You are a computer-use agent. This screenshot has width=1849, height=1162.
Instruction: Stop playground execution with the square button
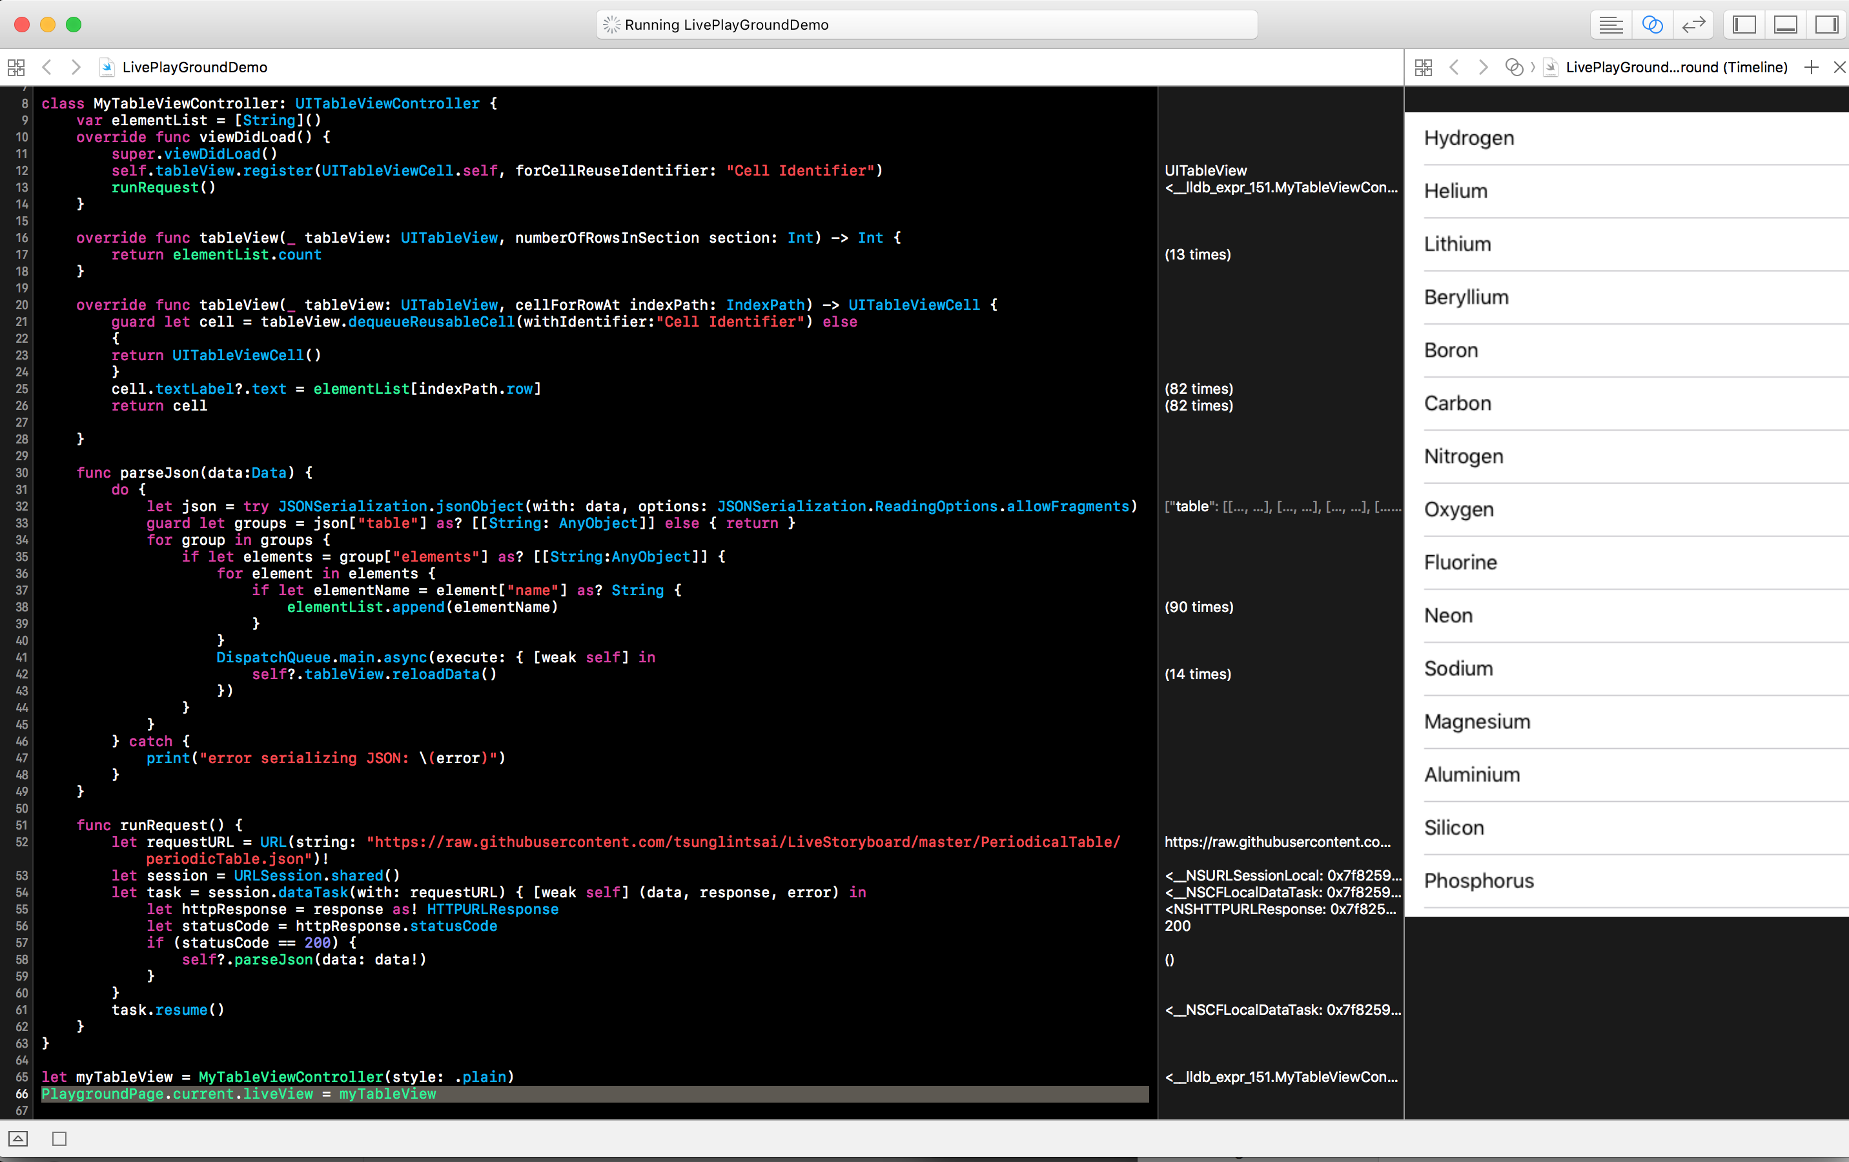coord(59,1139)
